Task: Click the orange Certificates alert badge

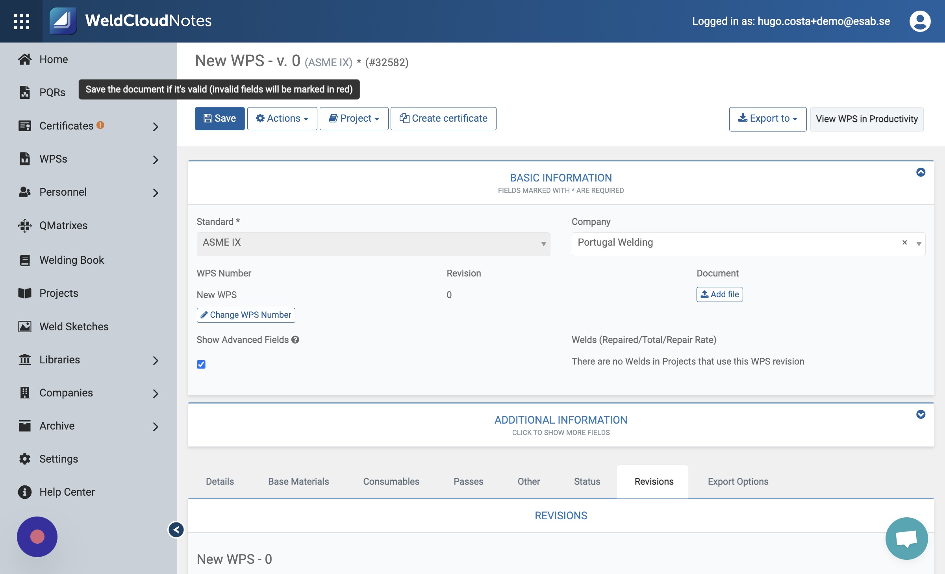Action: pyautogui.click(x=100, y=125)
